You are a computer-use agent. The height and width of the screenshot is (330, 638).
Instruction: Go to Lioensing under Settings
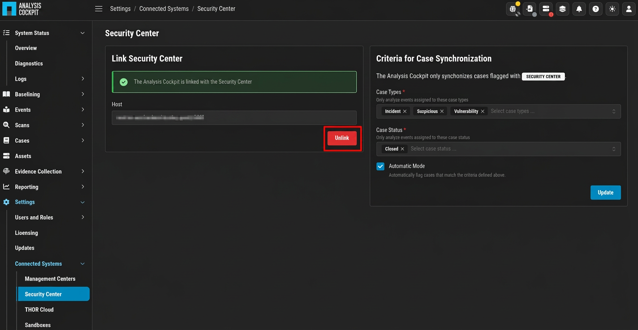[26, 233]
